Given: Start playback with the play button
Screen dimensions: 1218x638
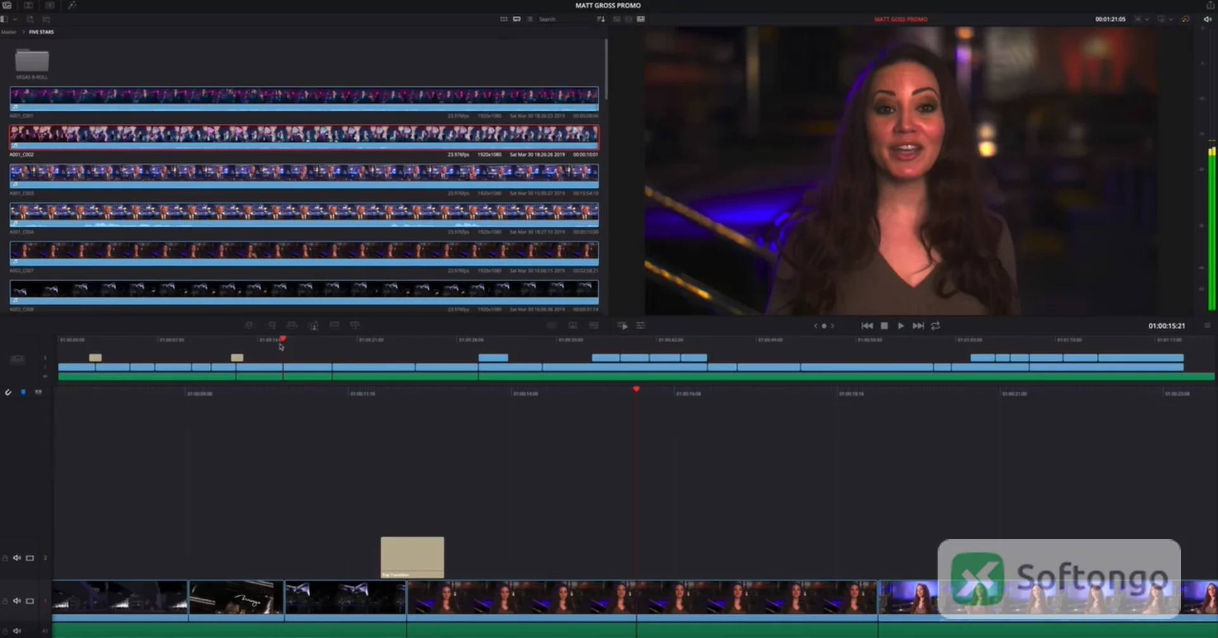Looking at the screenshot, I should click(x=901, y=325).
